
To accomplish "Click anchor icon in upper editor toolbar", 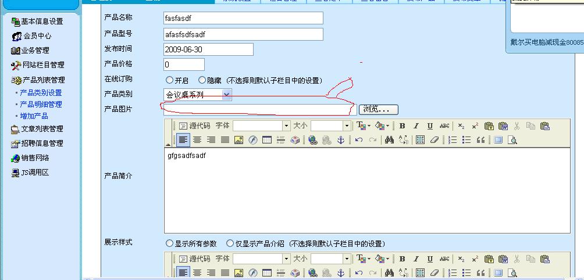I will coord(341,140).
